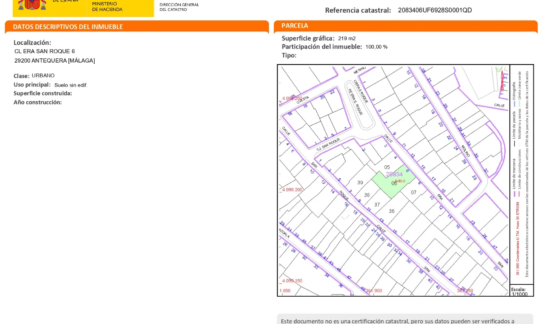Click the DIRECCIÓN GENERAL DEL CATASTRO logo text
This screenshot has width=540, height=324.
pos(179,6)
